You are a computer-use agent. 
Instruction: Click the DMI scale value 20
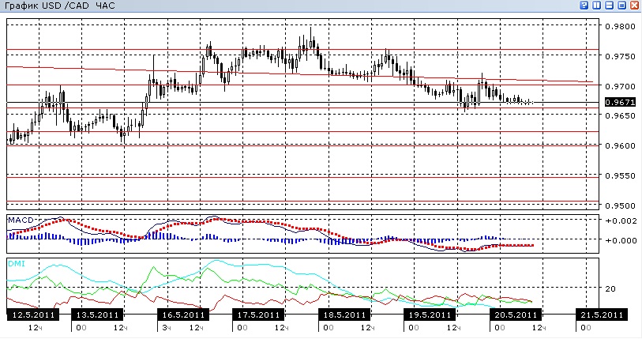coord(610,288)
